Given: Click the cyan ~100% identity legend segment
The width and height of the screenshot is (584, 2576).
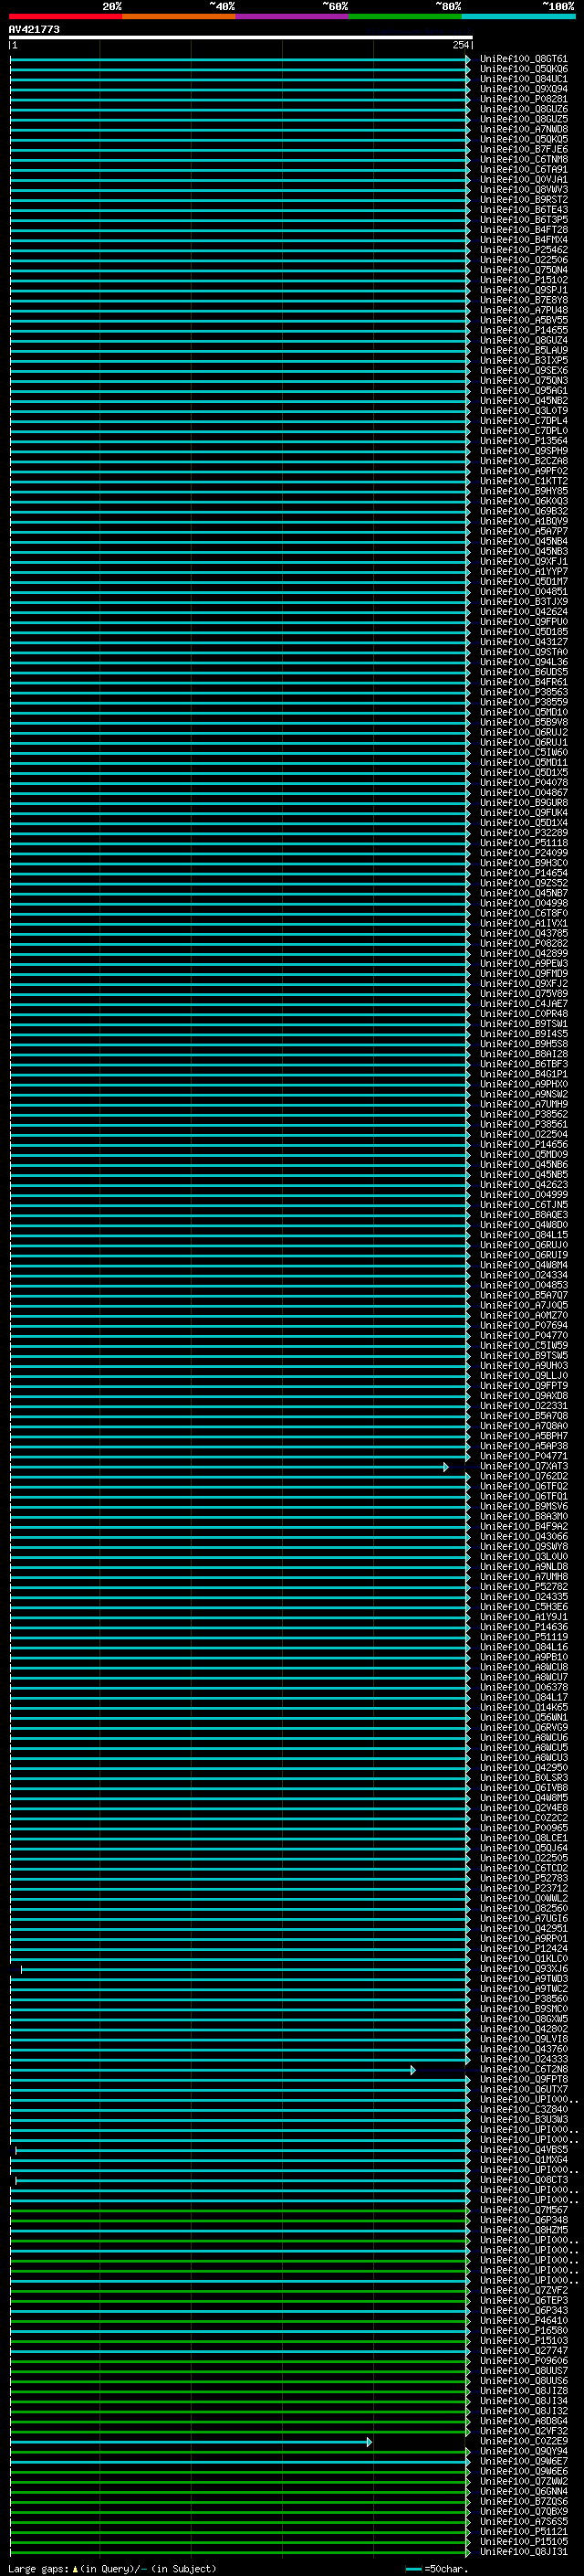Looking at the screenshot, I should tap(518, 16).
